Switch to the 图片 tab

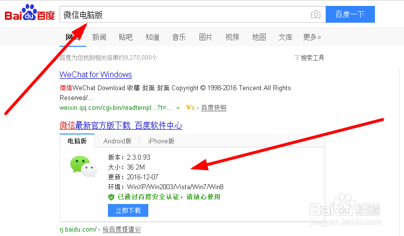click(x=205, y=37)
